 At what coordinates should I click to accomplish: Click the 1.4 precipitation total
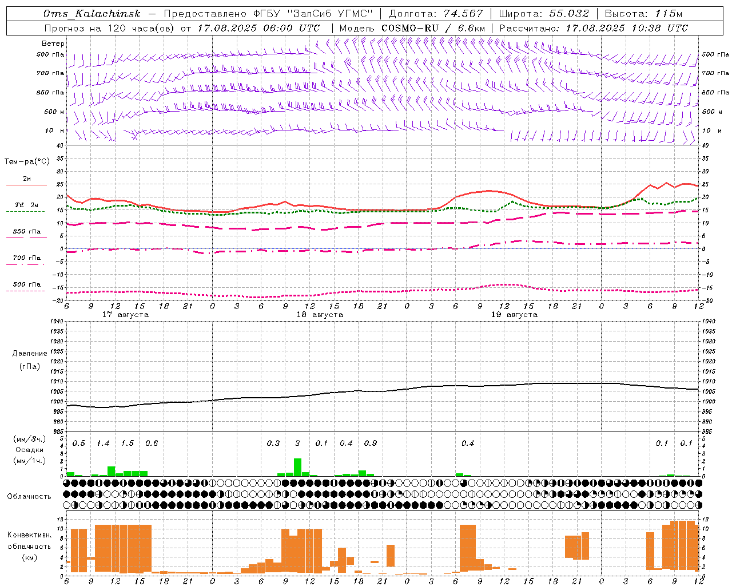click(103, 444)
